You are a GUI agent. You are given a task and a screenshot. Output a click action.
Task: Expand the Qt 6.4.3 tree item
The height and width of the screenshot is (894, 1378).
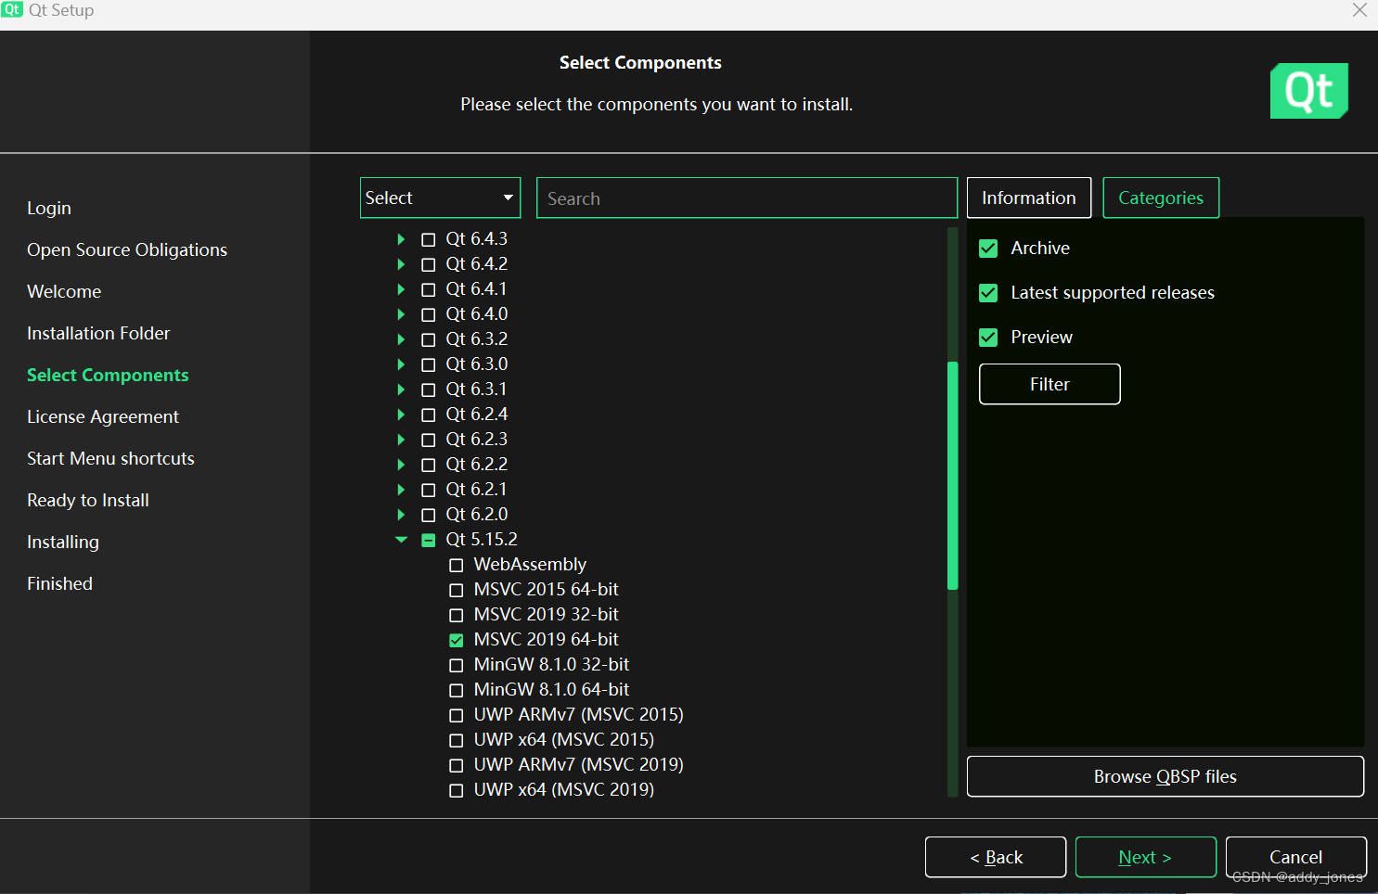coord(401,238)
